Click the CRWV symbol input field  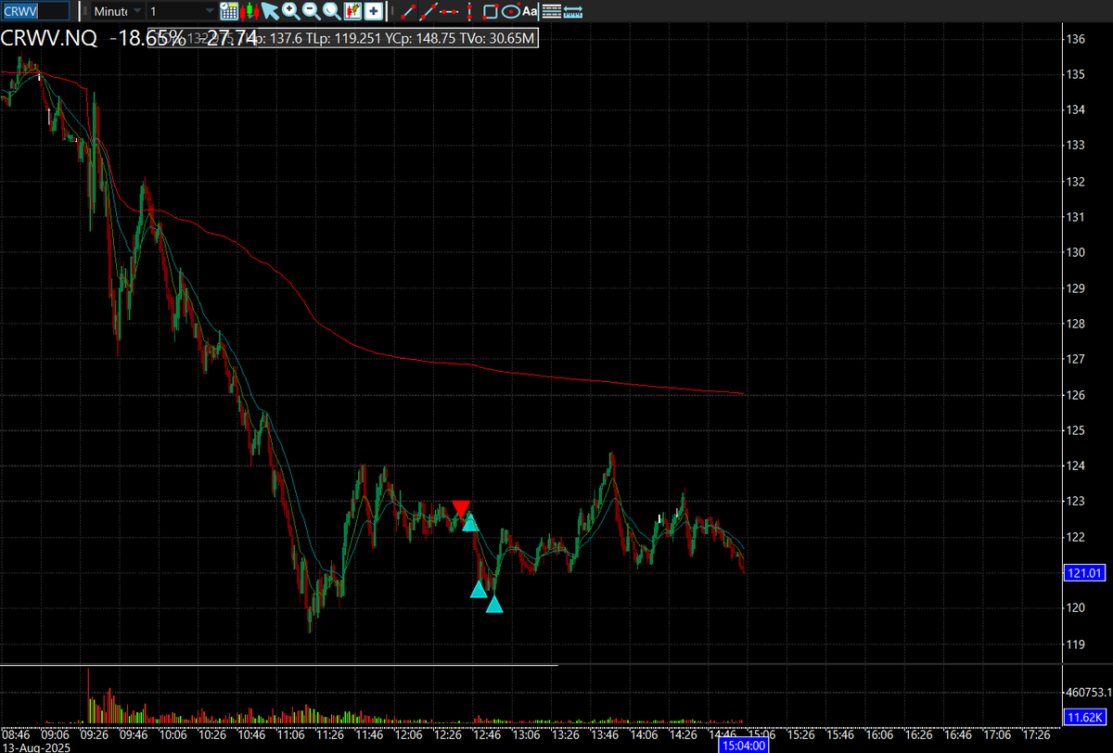click(x=35, y=11)
